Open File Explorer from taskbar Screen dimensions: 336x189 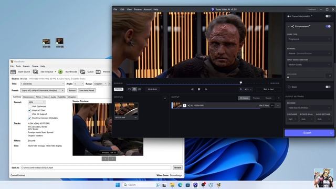(172, 185)
